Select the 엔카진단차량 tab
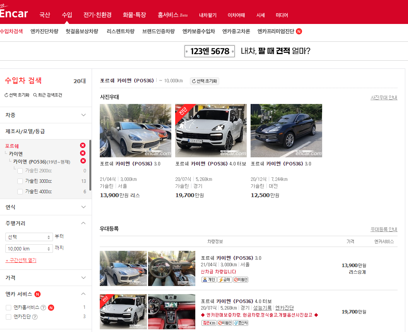Image resolution: width=408 pixels, height=332 pixels. (44, 31)
